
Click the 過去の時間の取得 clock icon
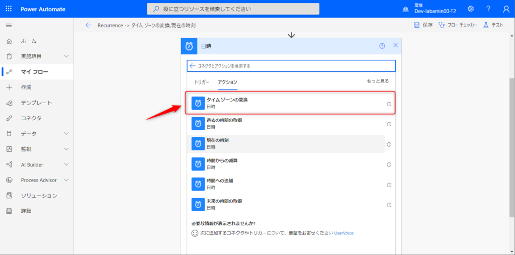(x=198, y=124)
